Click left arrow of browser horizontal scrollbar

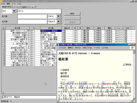coord(58,101)
